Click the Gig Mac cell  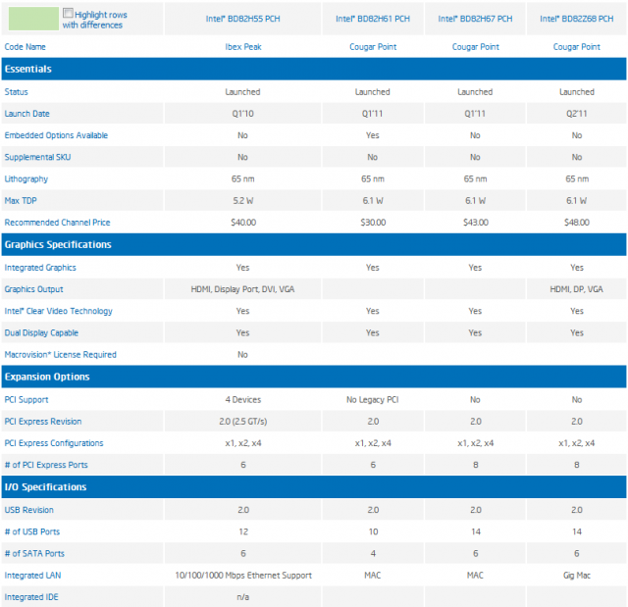coord(576,576)
